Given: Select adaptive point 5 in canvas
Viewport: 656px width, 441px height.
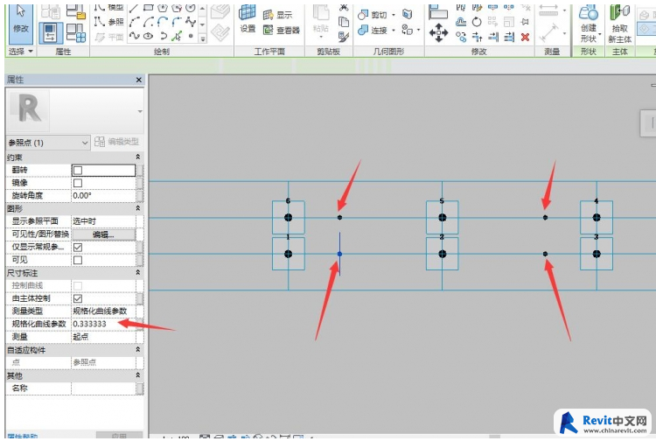Looking at the screenshot, I should tap(443, 217).
